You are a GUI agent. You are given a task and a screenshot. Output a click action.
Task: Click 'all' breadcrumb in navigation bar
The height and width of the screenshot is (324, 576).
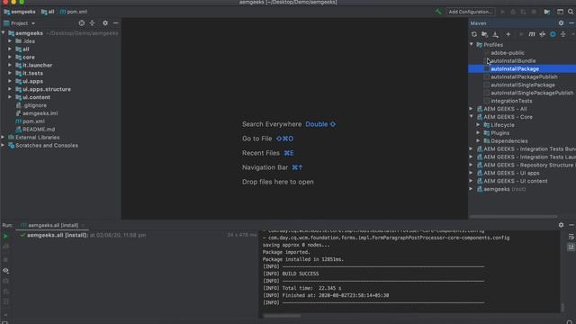48,12
